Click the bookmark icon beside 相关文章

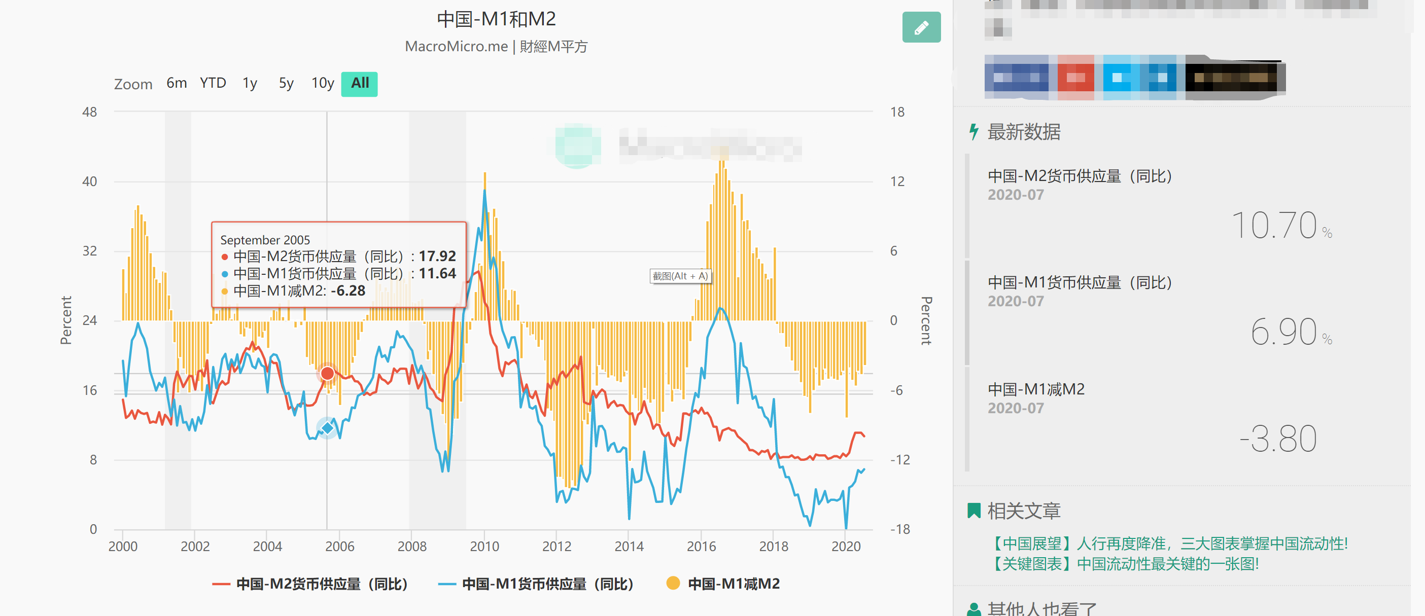click(974, 511)
